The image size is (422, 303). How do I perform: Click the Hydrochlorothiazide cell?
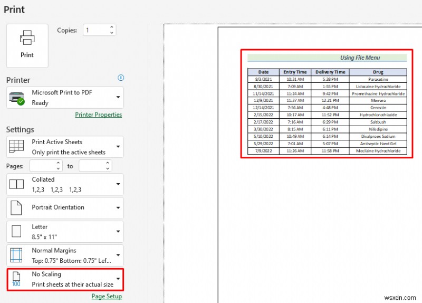[378, 115]
